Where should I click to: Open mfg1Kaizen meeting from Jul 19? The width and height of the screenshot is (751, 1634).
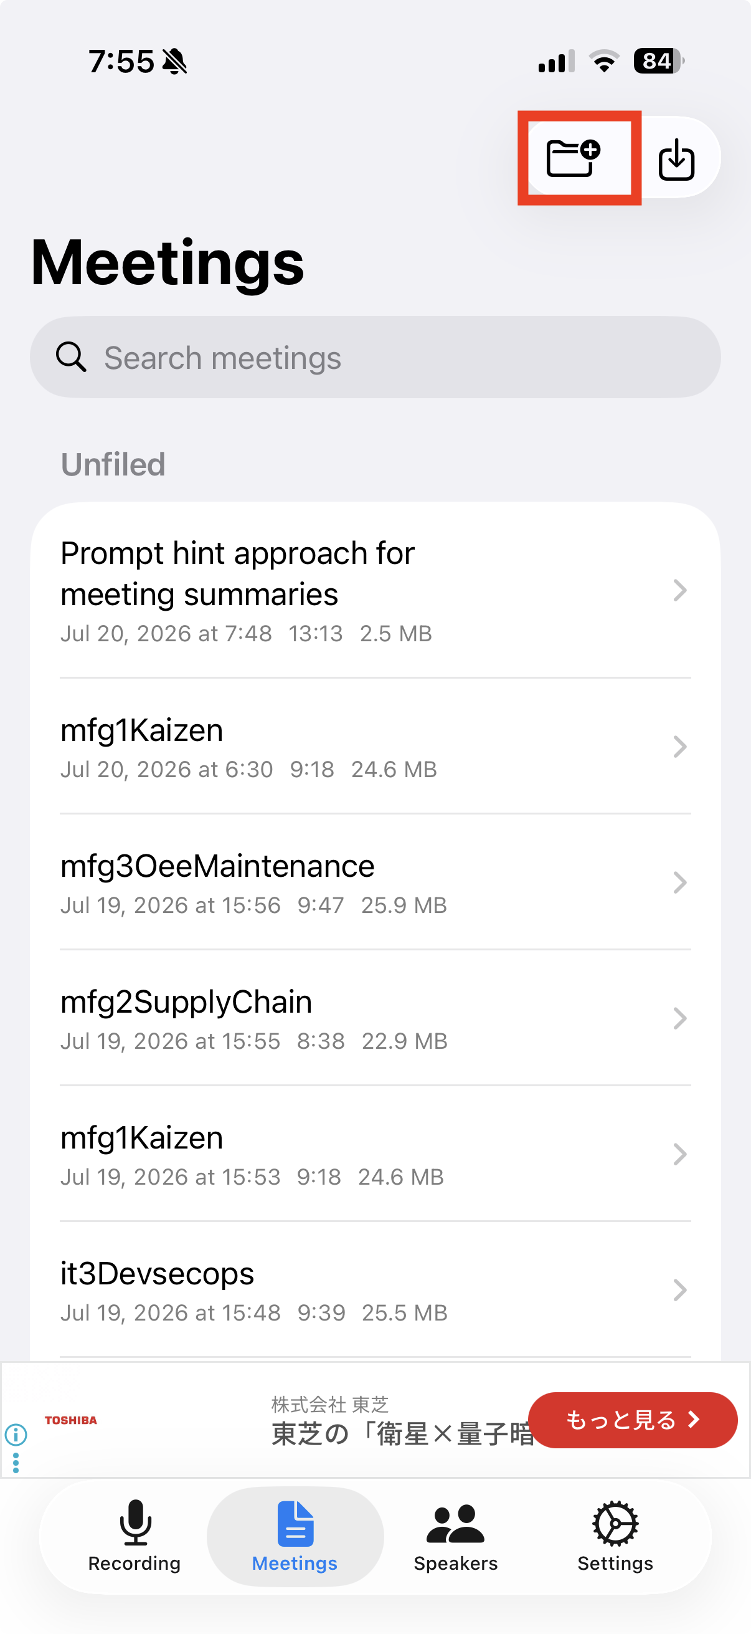pyautogui.click(x=375, y=1154)
